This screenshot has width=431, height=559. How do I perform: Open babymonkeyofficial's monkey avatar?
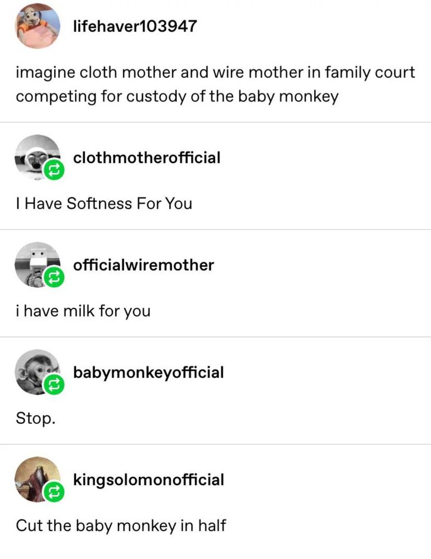[x=37, y=372]
